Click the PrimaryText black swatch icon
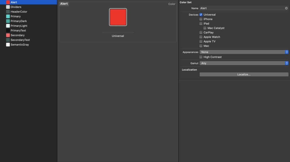This screenshot has height=162, width=290. point(8,31)
